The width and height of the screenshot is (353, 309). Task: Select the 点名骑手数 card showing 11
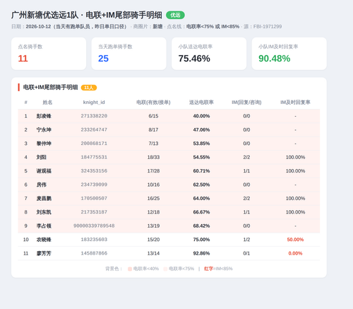[x=49, y=54]
